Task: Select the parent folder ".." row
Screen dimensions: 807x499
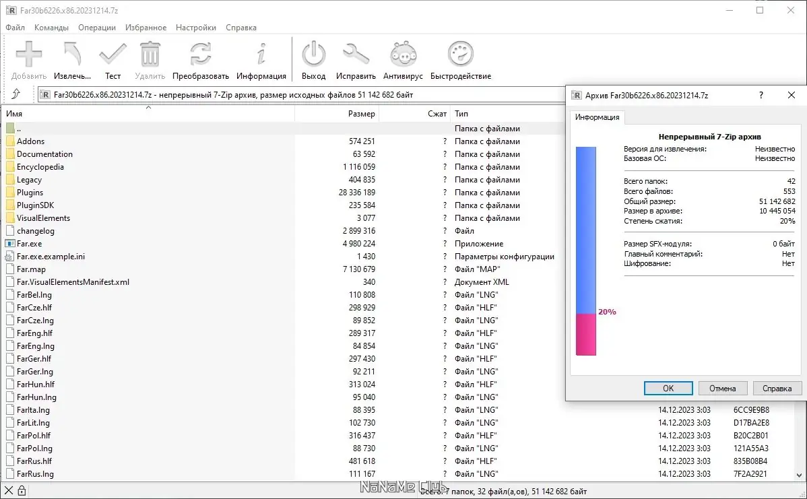Action: 283,129
